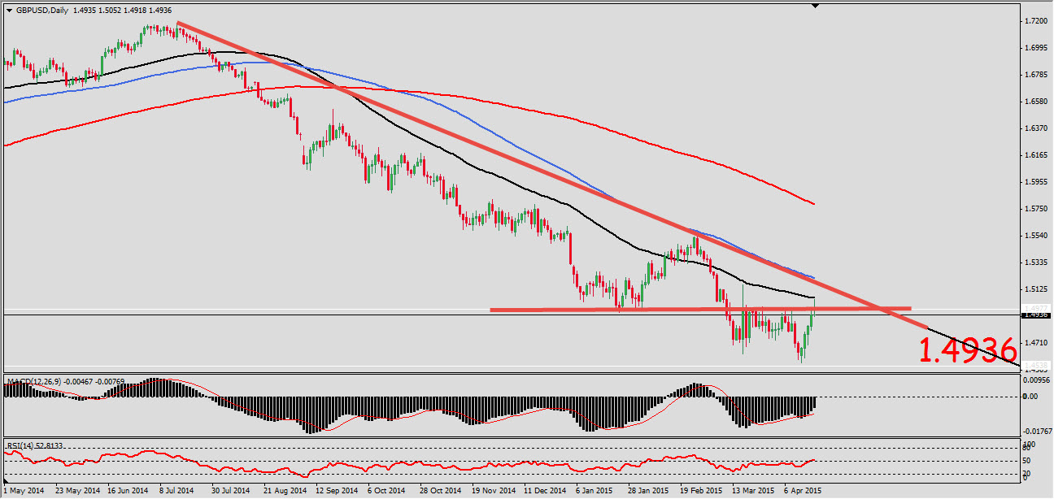Click the 6 Apr 2015 date label
Viewport: 1054px width, 499px height.
pos(801,491)
